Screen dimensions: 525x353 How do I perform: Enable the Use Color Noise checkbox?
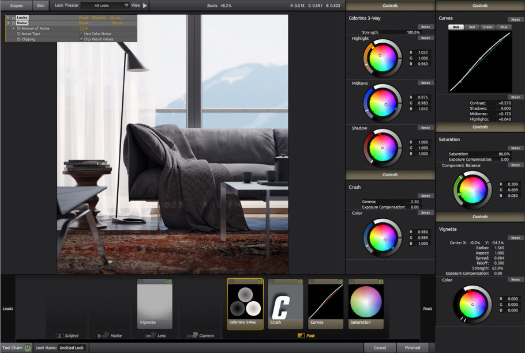(x=81, y=34)
